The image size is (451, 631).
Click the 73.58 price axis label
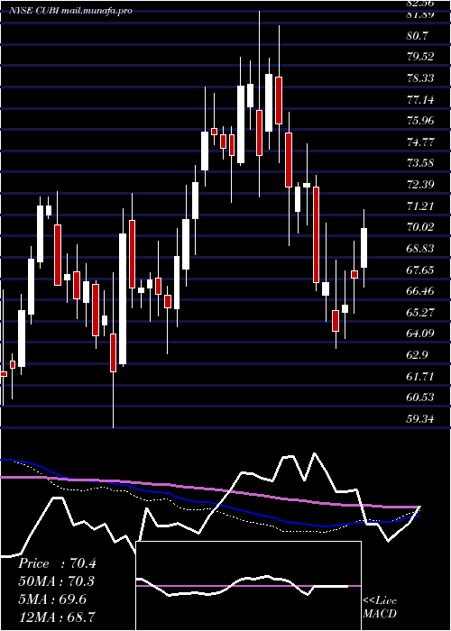[x=420, y=163]
